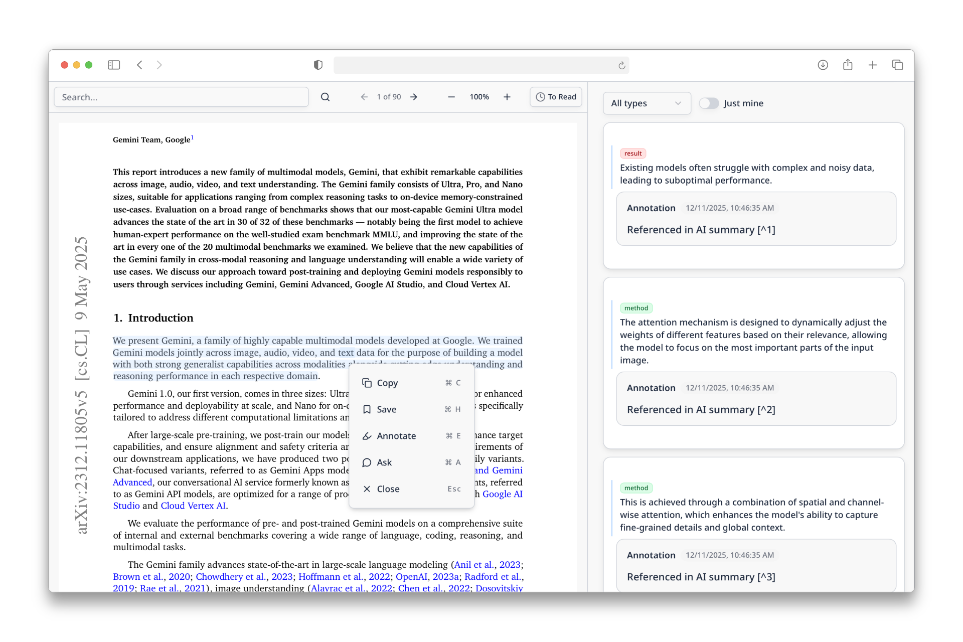The width and height of the screenshot is (963, 642).
Task: Open the Cloud Vertex AI link
Action: pos(193,506)
